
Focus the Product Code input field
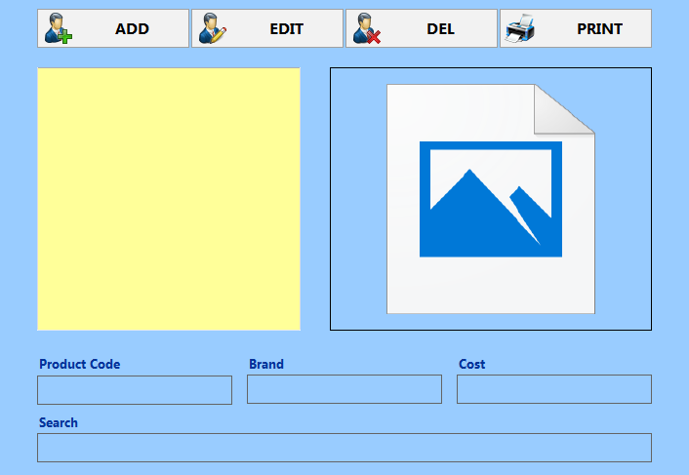(x=135, y=390)
